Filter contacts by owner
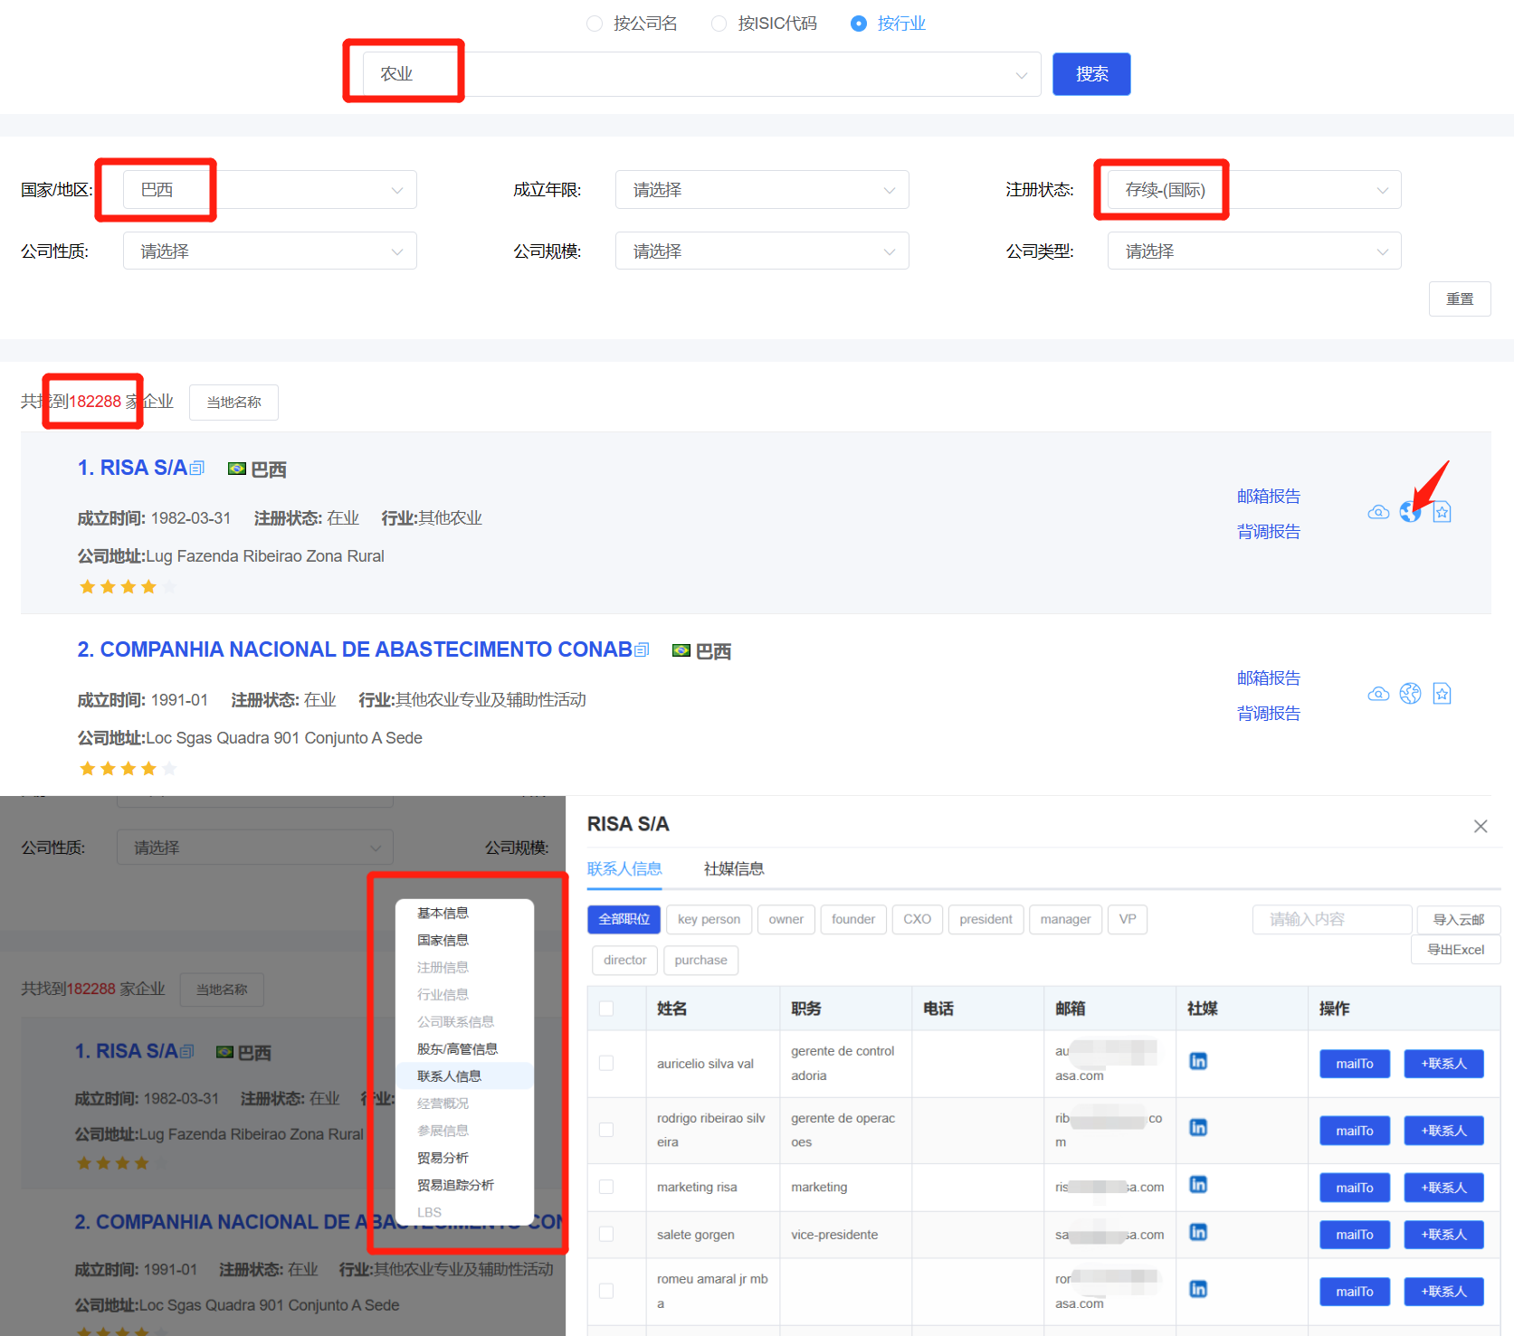This screenshot has width=1514, height=1336. pyautogui.click(x=786, y=919)
